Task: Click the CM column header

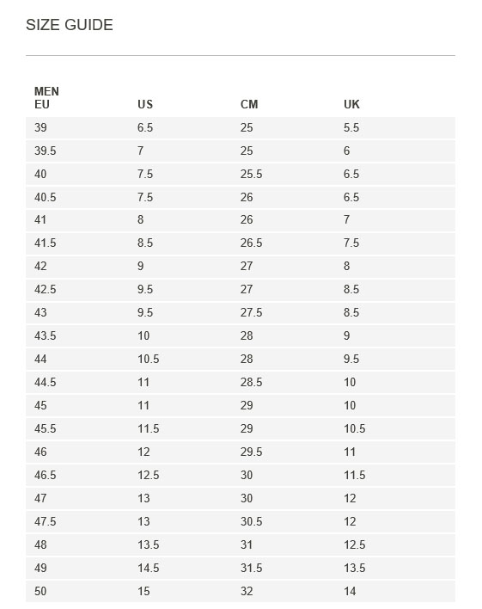Action: coord(249,104)
